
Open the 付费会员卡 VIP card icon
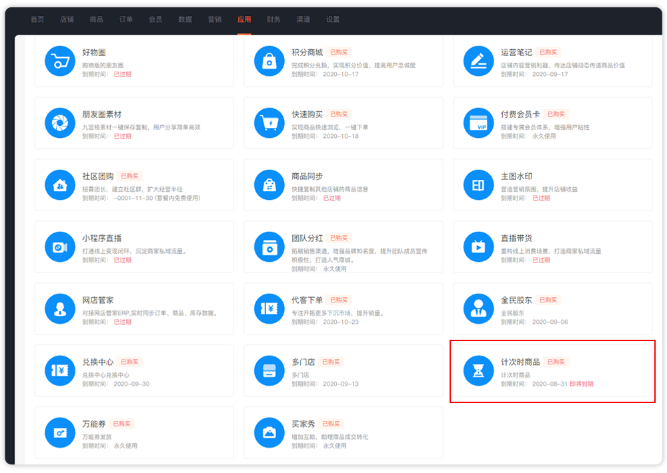[478, 123]
